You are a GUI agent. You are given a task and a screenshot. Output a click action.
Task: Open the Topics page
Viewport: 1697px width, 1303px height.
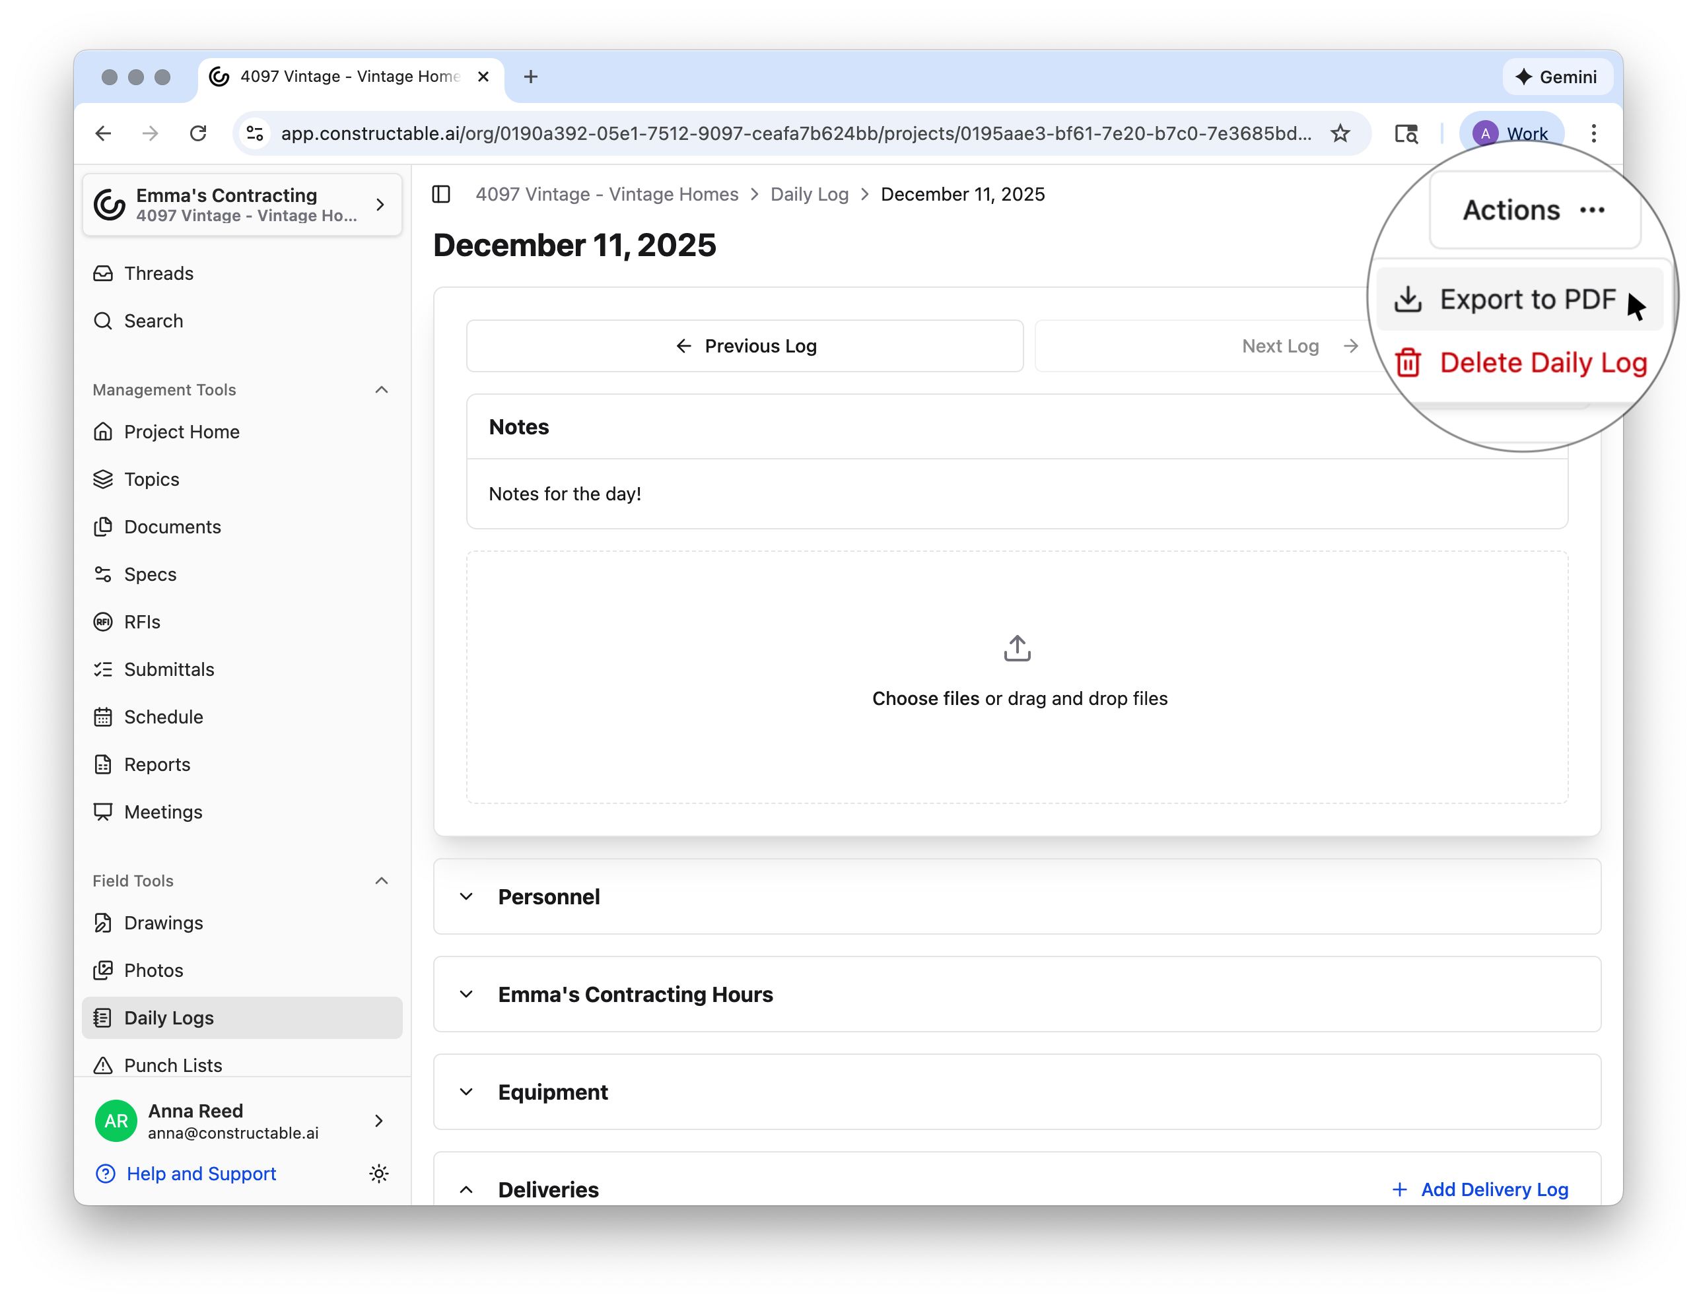click(x=241, y=479)
